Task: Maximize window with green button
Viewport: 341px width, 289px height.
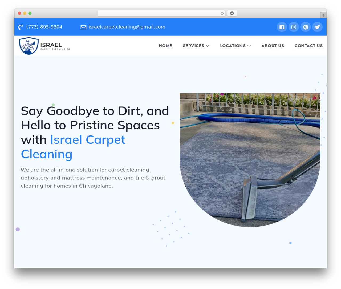Action: pos(30,13)
